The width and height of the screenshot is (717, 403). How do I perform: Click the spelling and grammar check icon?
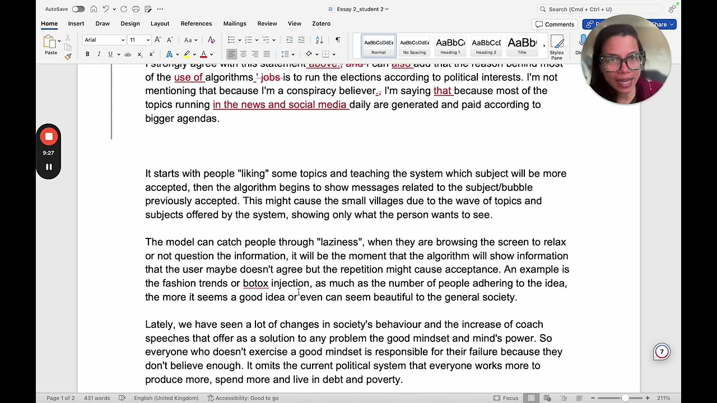coord(122,398)
